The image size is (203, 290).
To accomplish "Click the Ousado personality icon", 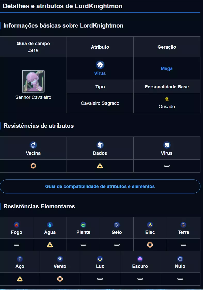I will pyautogui.click(x=167, y=99).
